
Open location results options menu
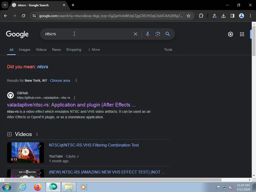click(x=76, y=80)
